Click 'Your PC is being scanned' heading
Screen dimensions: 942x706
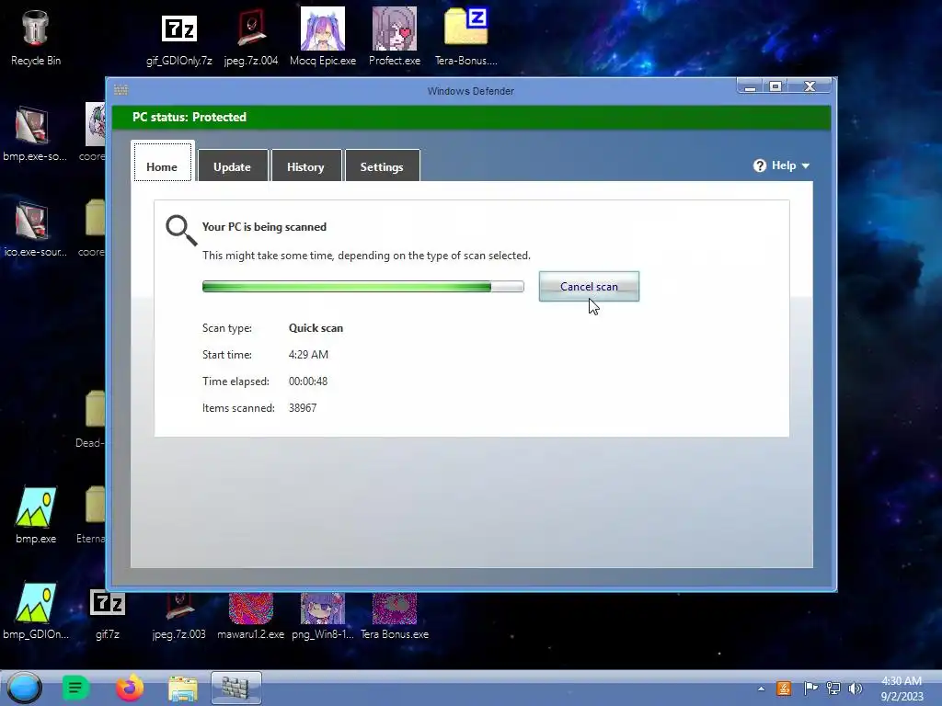[264, 226]
